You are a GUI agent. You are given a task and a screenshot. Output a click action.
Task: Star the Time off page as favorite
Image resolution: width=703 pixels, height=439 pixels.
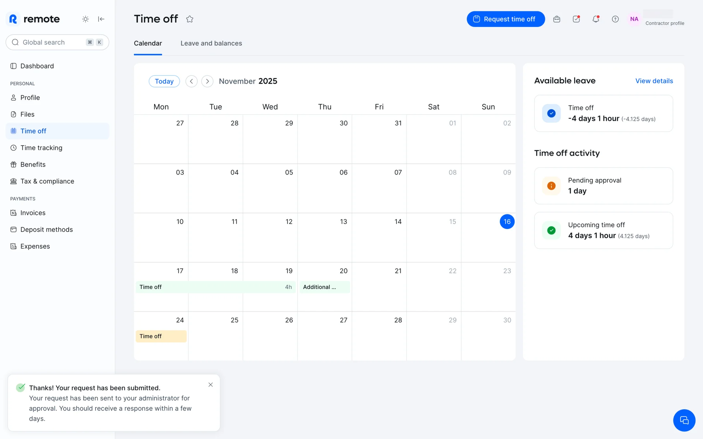189,19
